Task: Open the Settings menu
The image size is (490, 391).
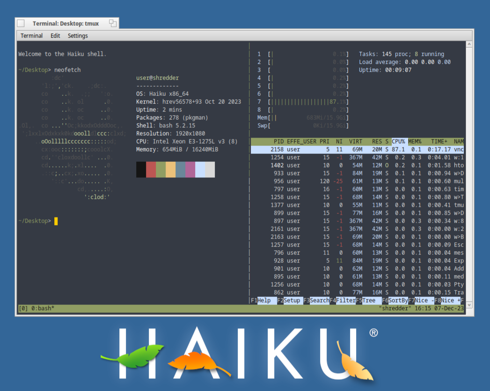Action: click(x=78, y=36)
